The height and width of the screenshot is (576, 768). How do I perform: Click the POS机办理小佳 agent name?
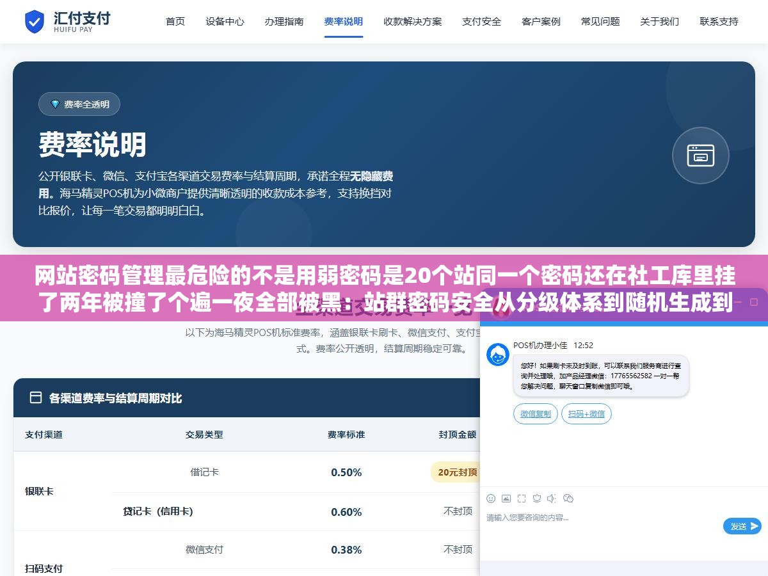pyautogui.click(x=540, y=346)
